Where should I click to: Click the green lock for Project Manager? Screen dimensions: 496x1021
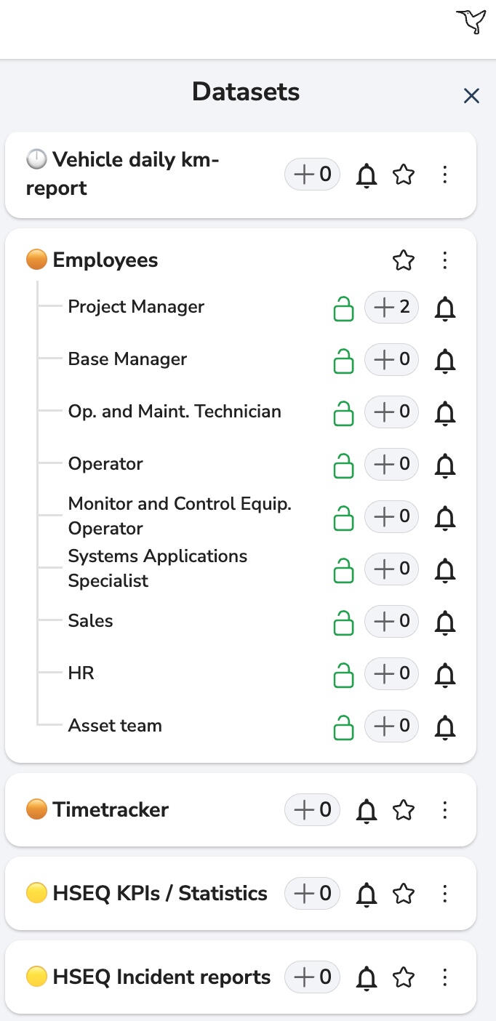coord(343,308)
